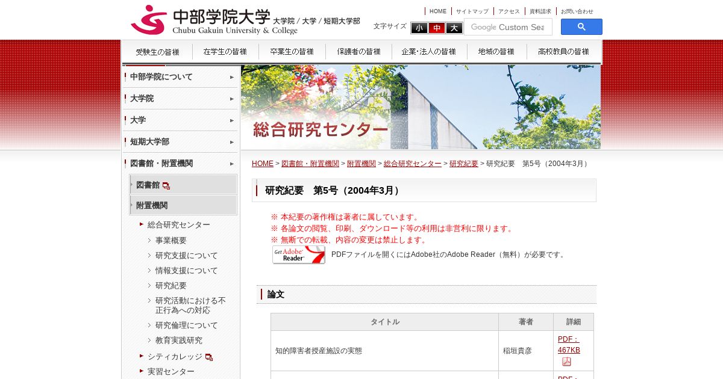
Task: Click the Chubu Gakuin University logo
Action: coord(245,20)
